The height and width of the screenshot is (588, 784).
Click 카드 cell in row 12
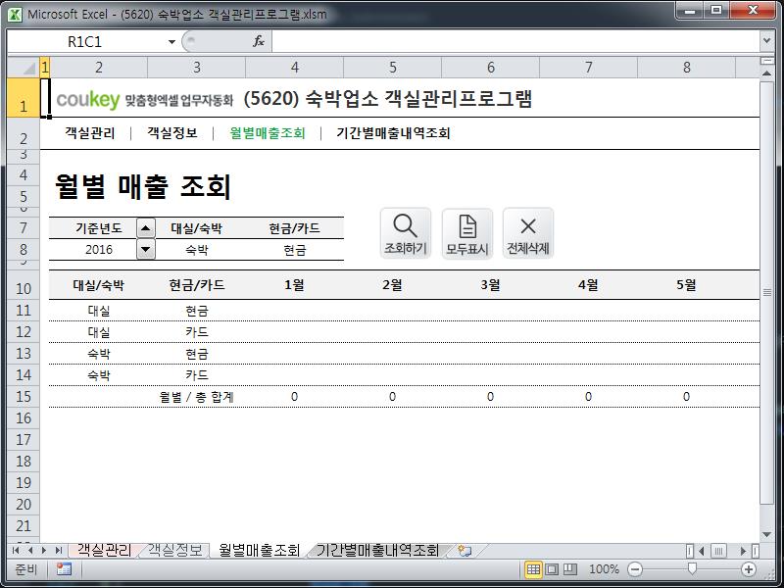click(x=197, y=332)
